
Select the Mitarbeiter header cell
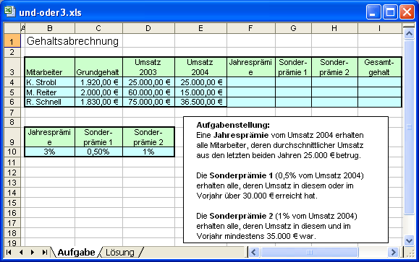[x=50, y=67]
